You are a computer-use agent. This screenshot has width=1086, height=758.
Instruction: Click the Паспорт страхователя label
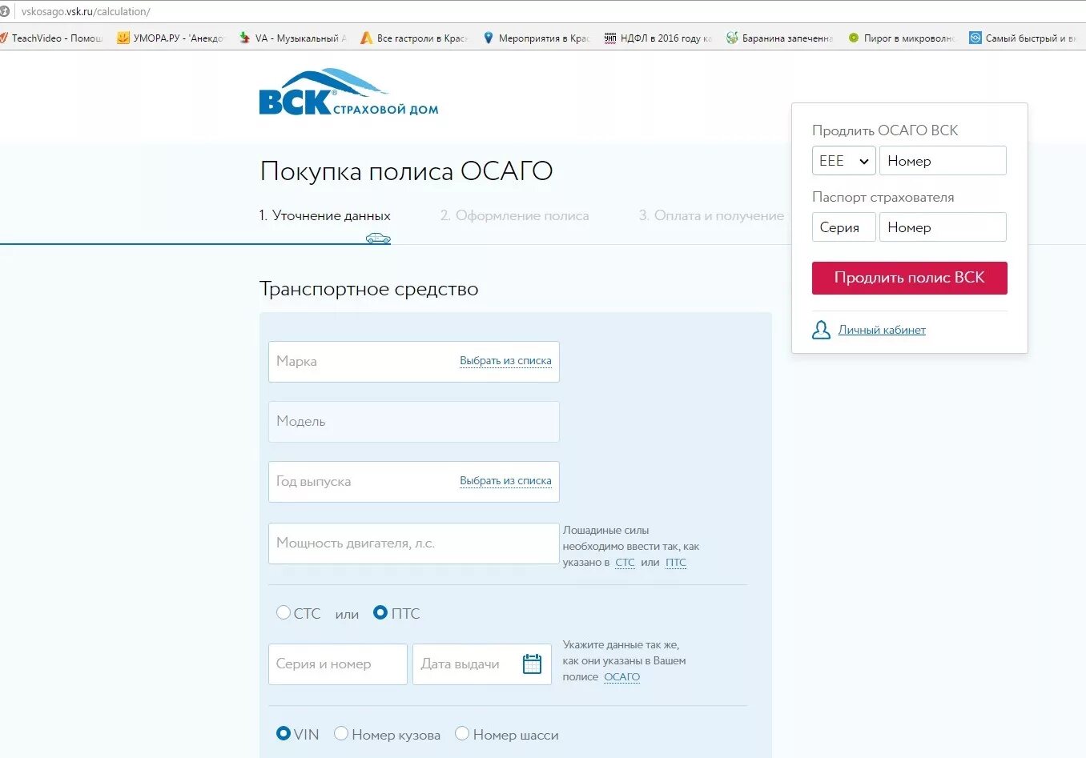(883, 197)
